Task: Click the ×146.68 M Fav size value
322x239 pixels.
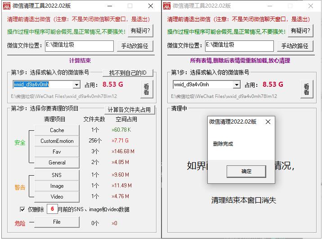Action: coord(123,151)
